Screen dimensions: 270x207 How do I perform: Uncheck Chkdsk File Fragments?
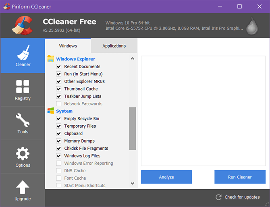59,148
